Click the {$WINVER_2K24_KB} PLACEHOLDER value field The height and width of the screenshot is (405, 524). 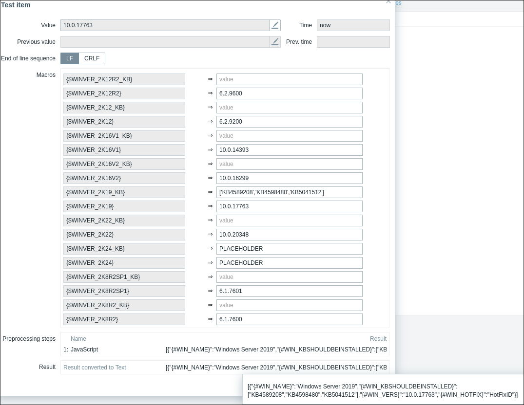289,249
